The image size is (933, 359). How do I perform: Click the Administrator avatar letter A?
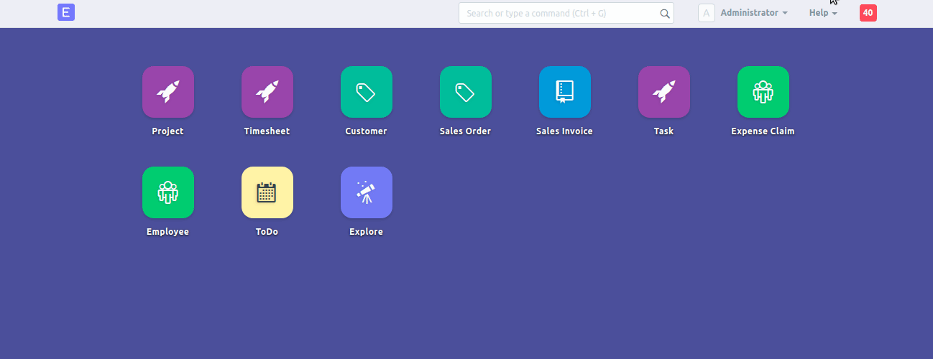(707, 13)
